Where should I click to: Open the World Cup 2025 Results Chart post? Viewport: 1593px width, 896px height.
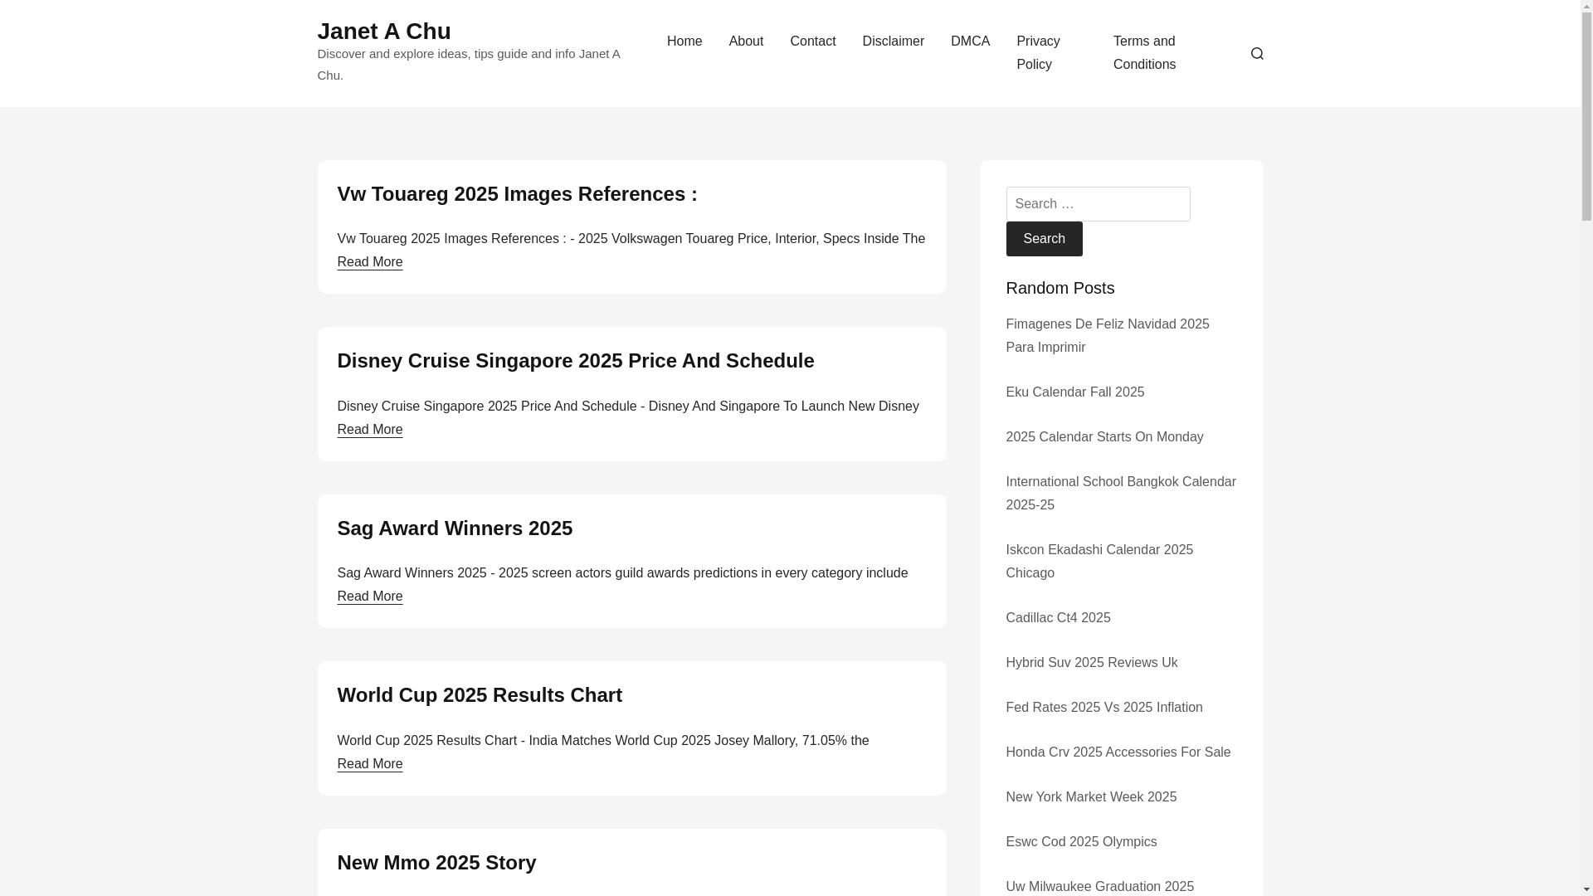click(x=479, y=695)
